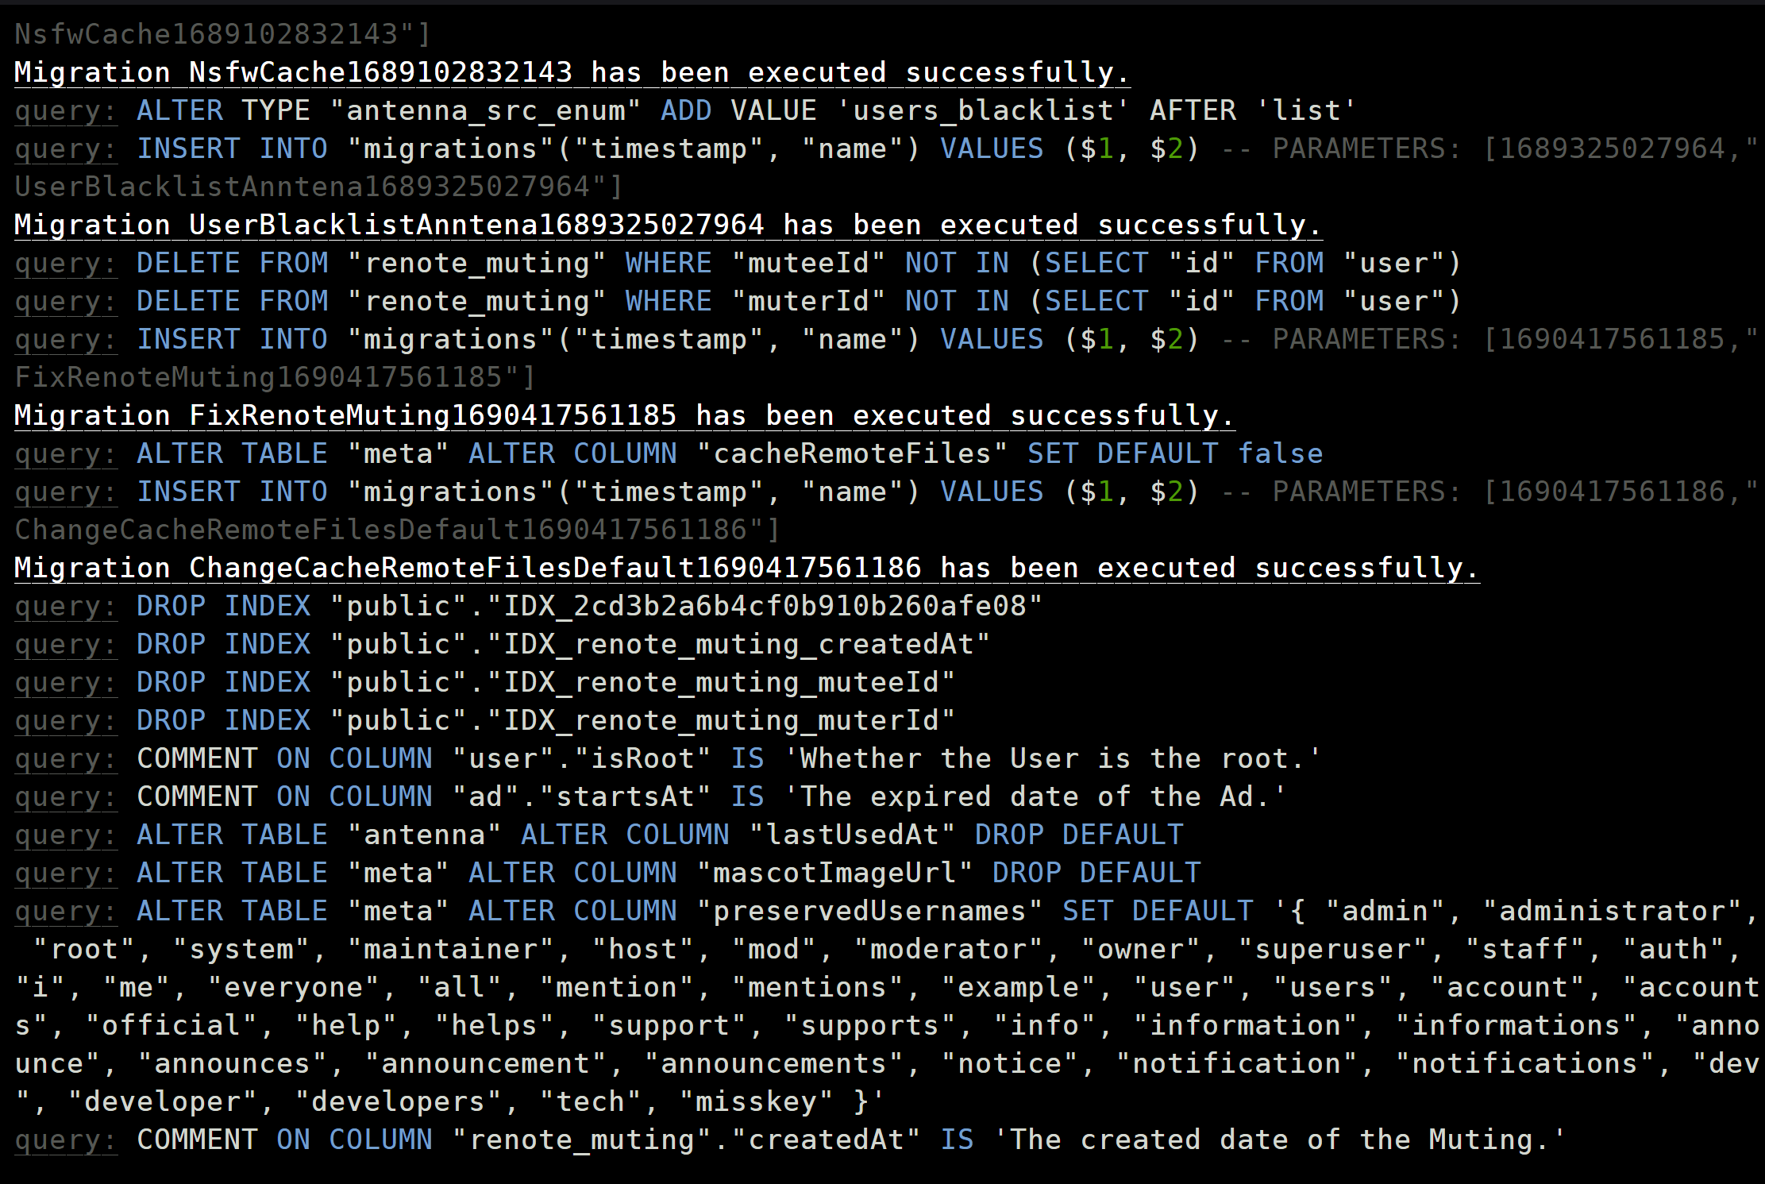Screen dimensions: 1765x1184
Task: Click "muterId" in the second DELETE query
Action: [x=808, y=302]
